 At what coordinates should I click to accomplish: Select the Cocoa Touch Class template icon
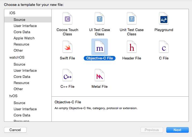[67, 19]
